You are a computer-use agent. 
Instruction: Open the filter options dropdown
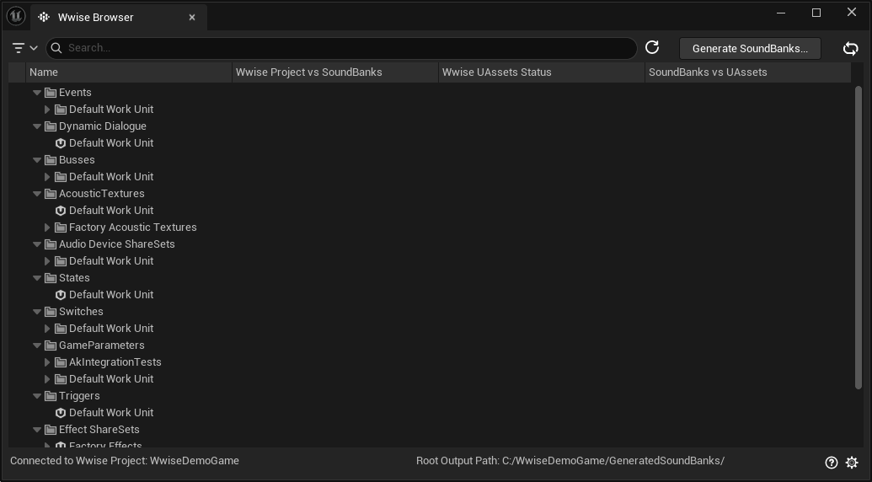(24, 48)
